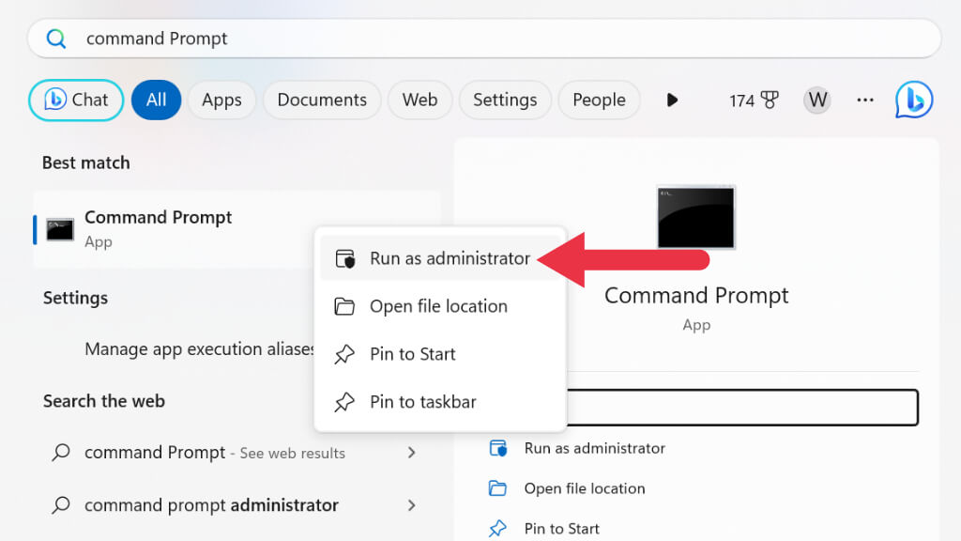Screen dimensions: 961x541
Task: Click blue folder icon in preview pane
Action: click(x=497, y=488)
